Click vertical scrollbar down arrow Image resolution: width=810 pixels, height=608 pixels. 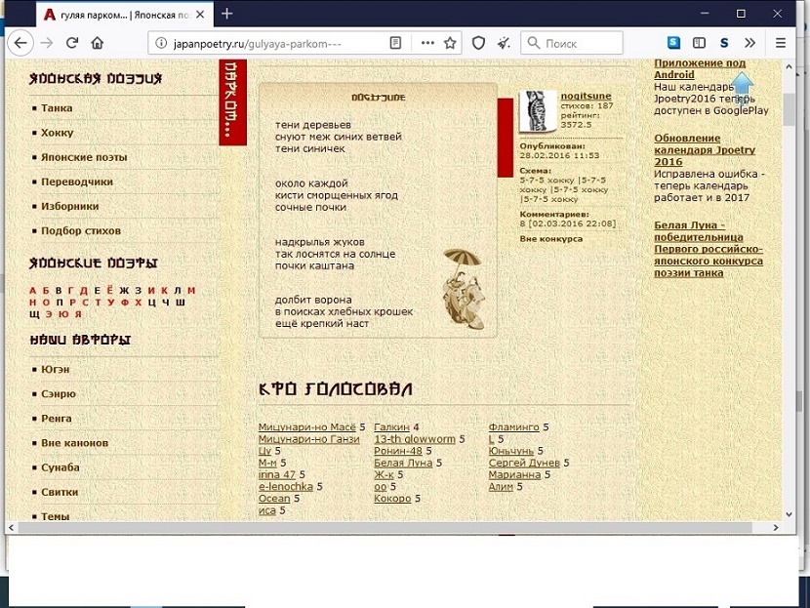point(789,514)
